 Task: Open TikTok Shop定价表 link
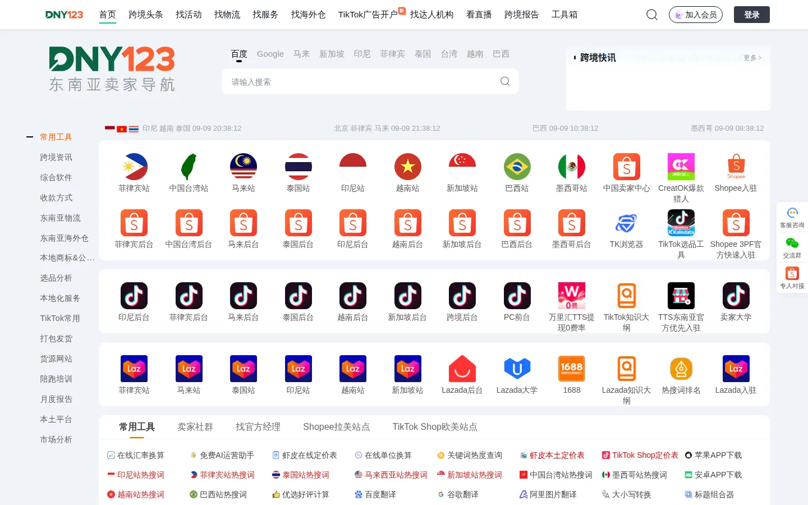(x=640, y=455)
